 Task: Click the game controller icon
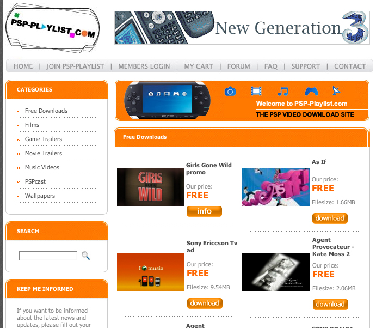[311, 91]
